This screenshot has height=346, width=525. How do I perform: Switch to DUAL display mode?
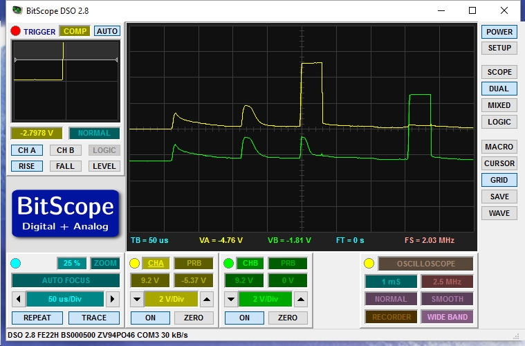(499, 89)
